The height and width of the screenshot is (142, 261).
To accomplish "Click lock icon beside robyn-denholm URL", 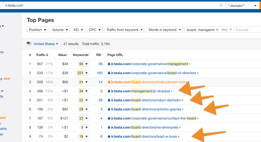I will pos(109,100).
